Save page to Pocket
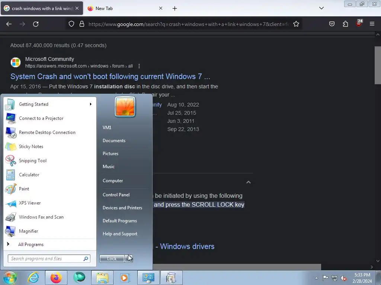Viewport: 381px width, 285px height. point(332,24)
